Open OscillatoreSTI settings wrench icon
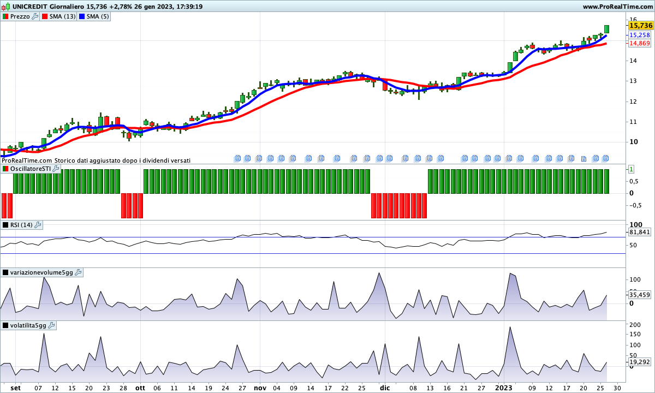655x393 pixels. (56, 169)
